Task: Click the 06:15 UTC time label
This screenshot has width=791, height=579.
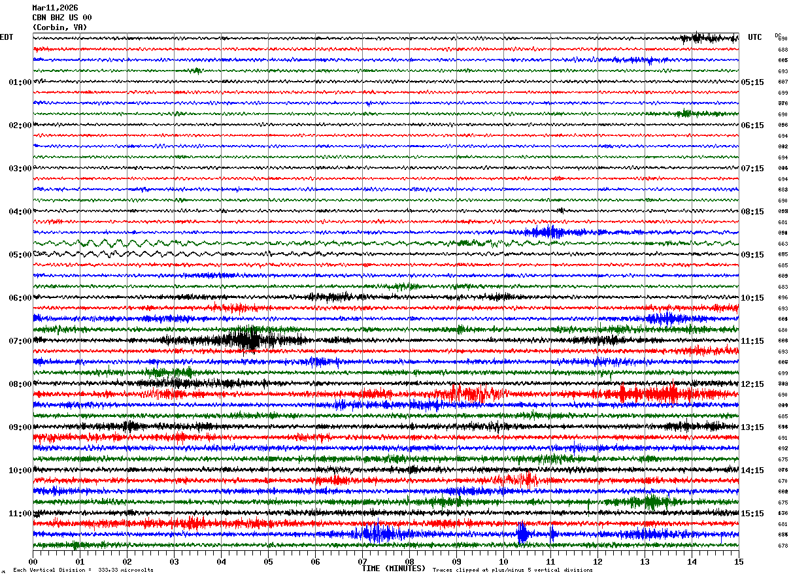Action: click(752, 125)
